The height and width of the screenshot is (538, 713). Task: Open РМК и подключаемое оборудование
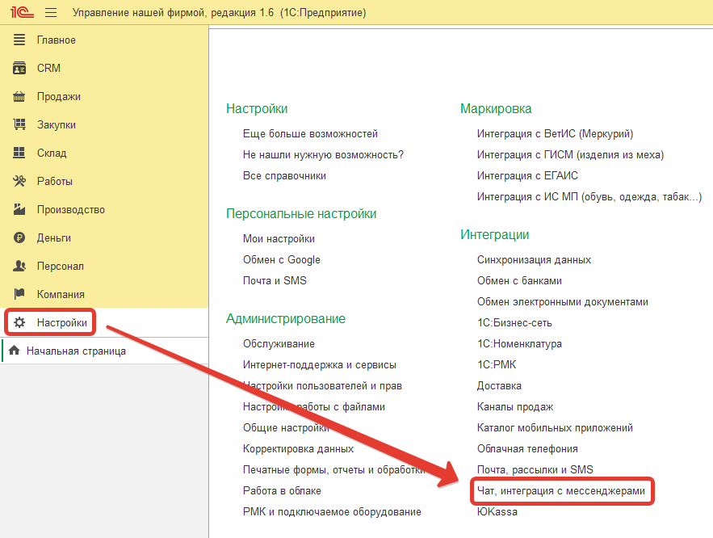(332, 511)
